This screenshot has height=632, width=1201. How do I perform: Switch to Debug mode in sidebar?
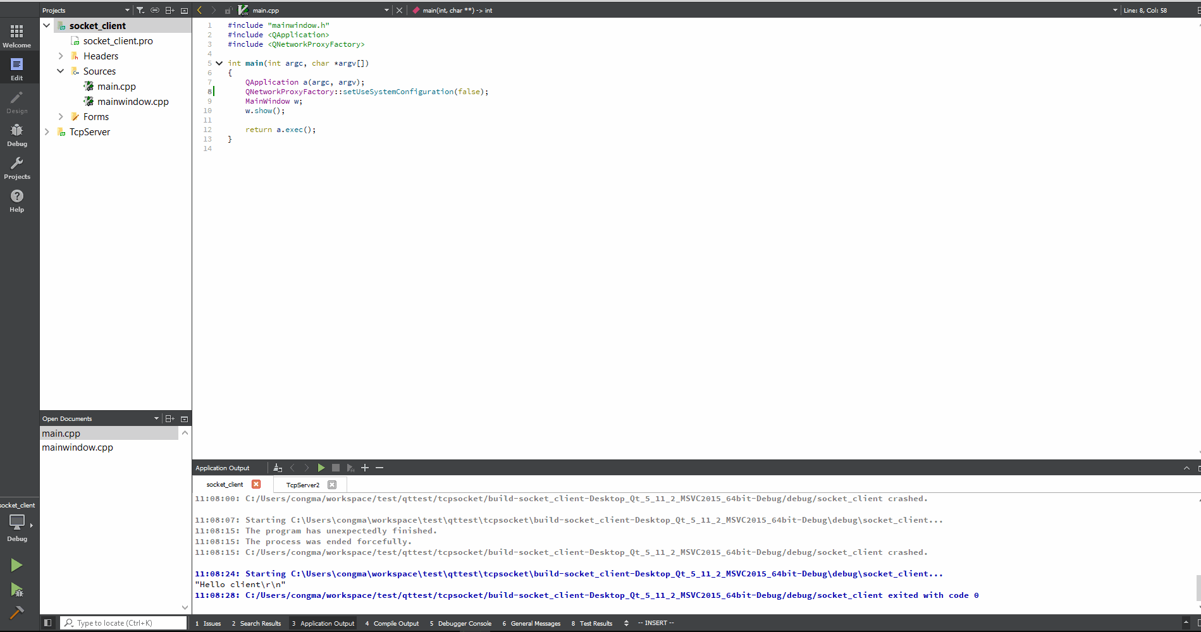coord(16,135)
